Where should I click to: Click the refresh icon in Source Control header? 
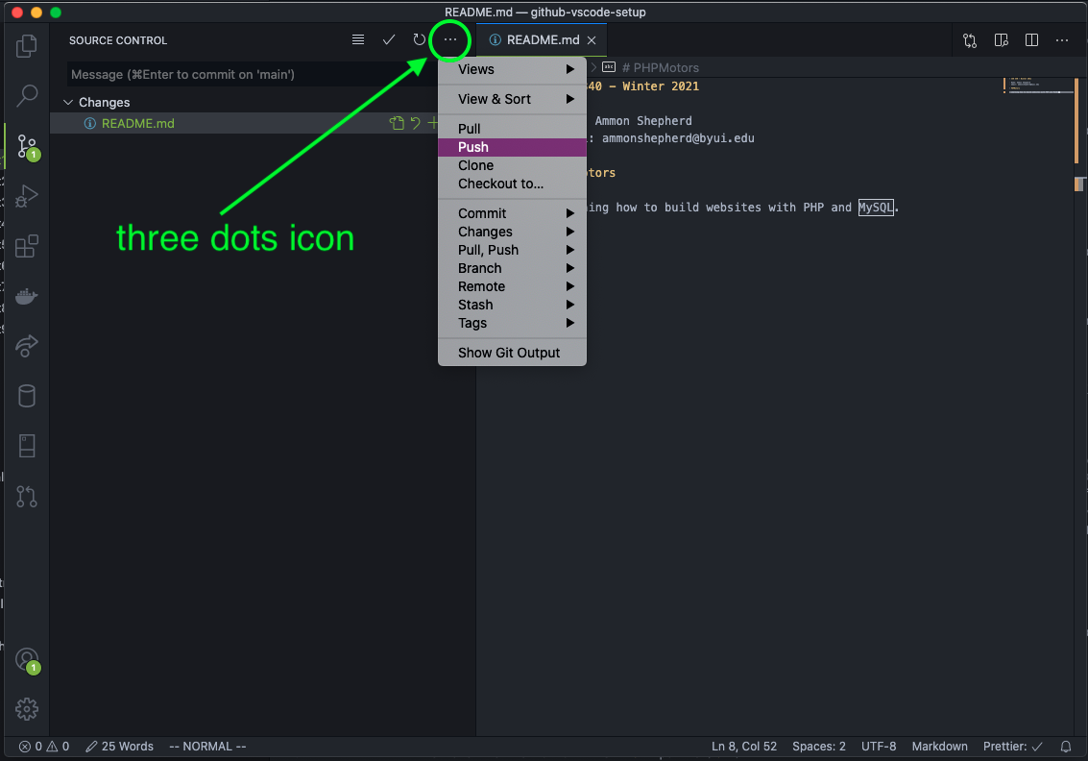pos(419,39)
